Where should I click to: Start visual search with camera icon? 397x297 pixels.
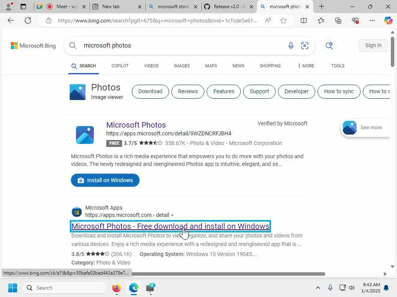[x=305, y=46]
